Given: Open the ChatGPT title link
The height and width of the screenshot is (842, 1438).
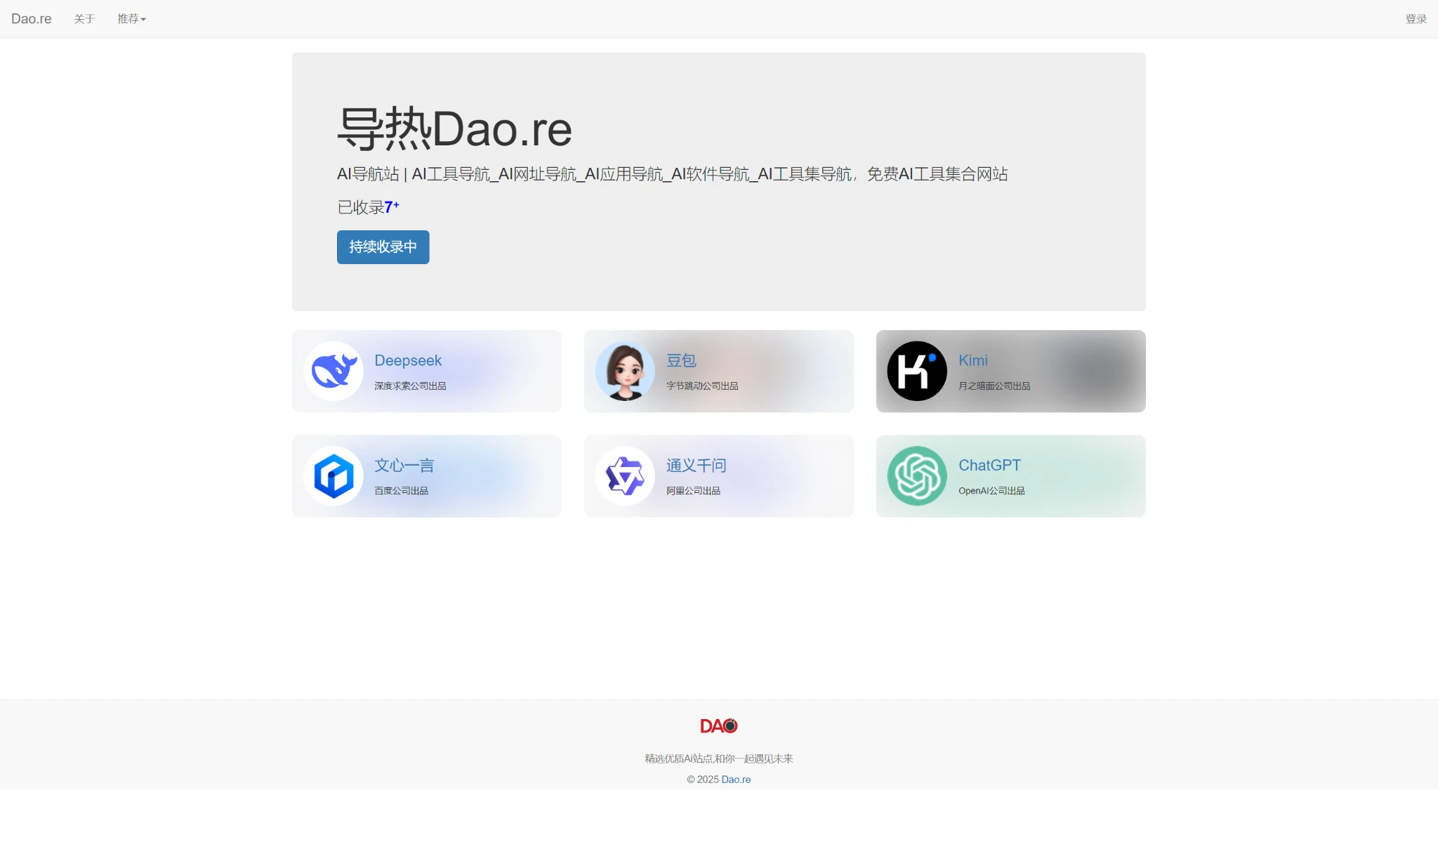Looking at the screenshot, I should pos(989,465).
